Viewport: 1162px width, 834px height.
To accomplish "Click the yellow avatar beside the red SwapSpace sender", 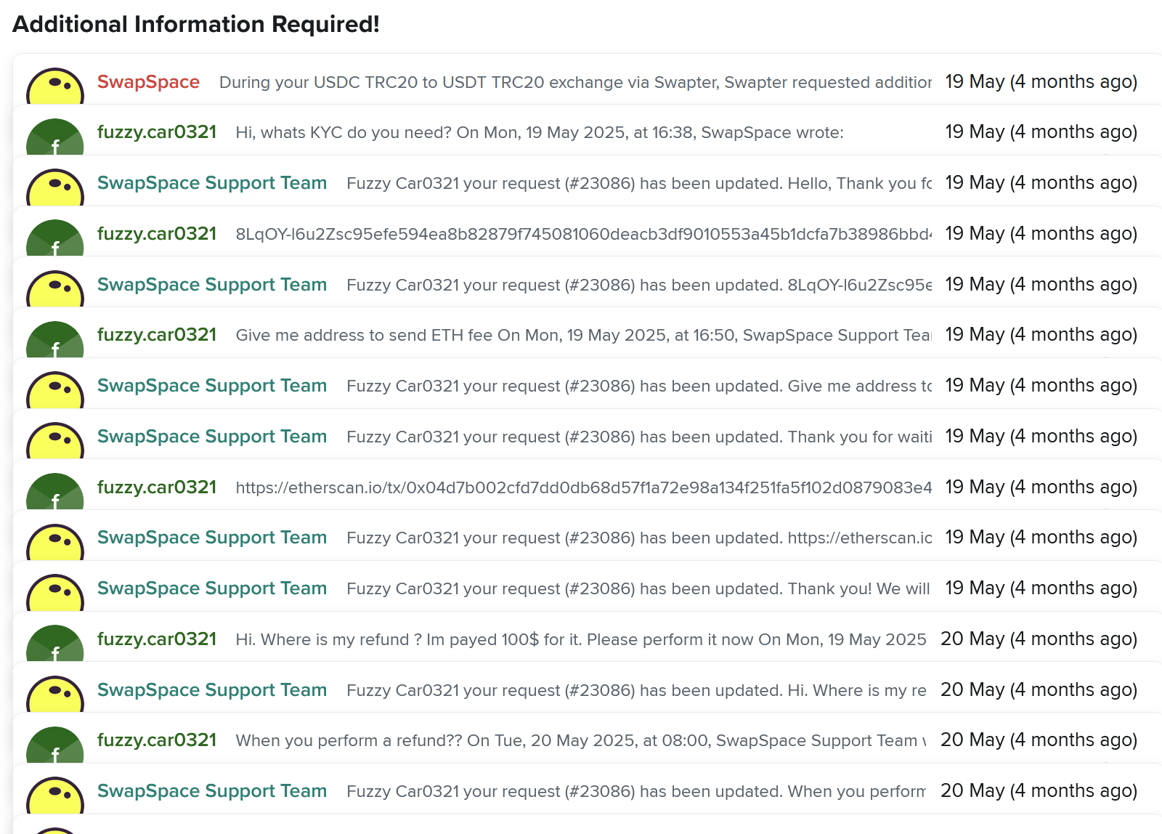I will tap(55, 87).
